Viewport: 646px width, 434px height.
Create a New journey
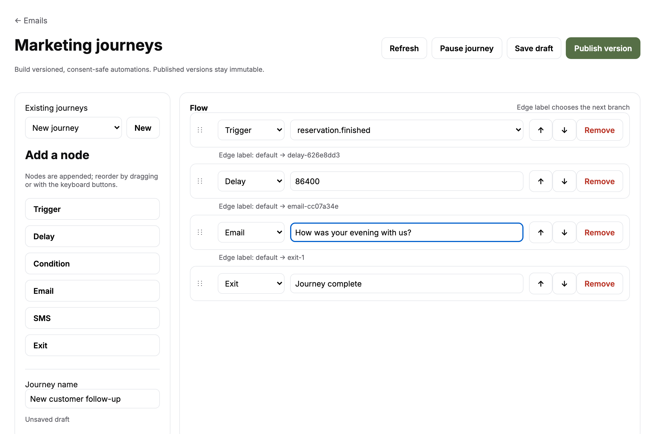click(143, 128)
